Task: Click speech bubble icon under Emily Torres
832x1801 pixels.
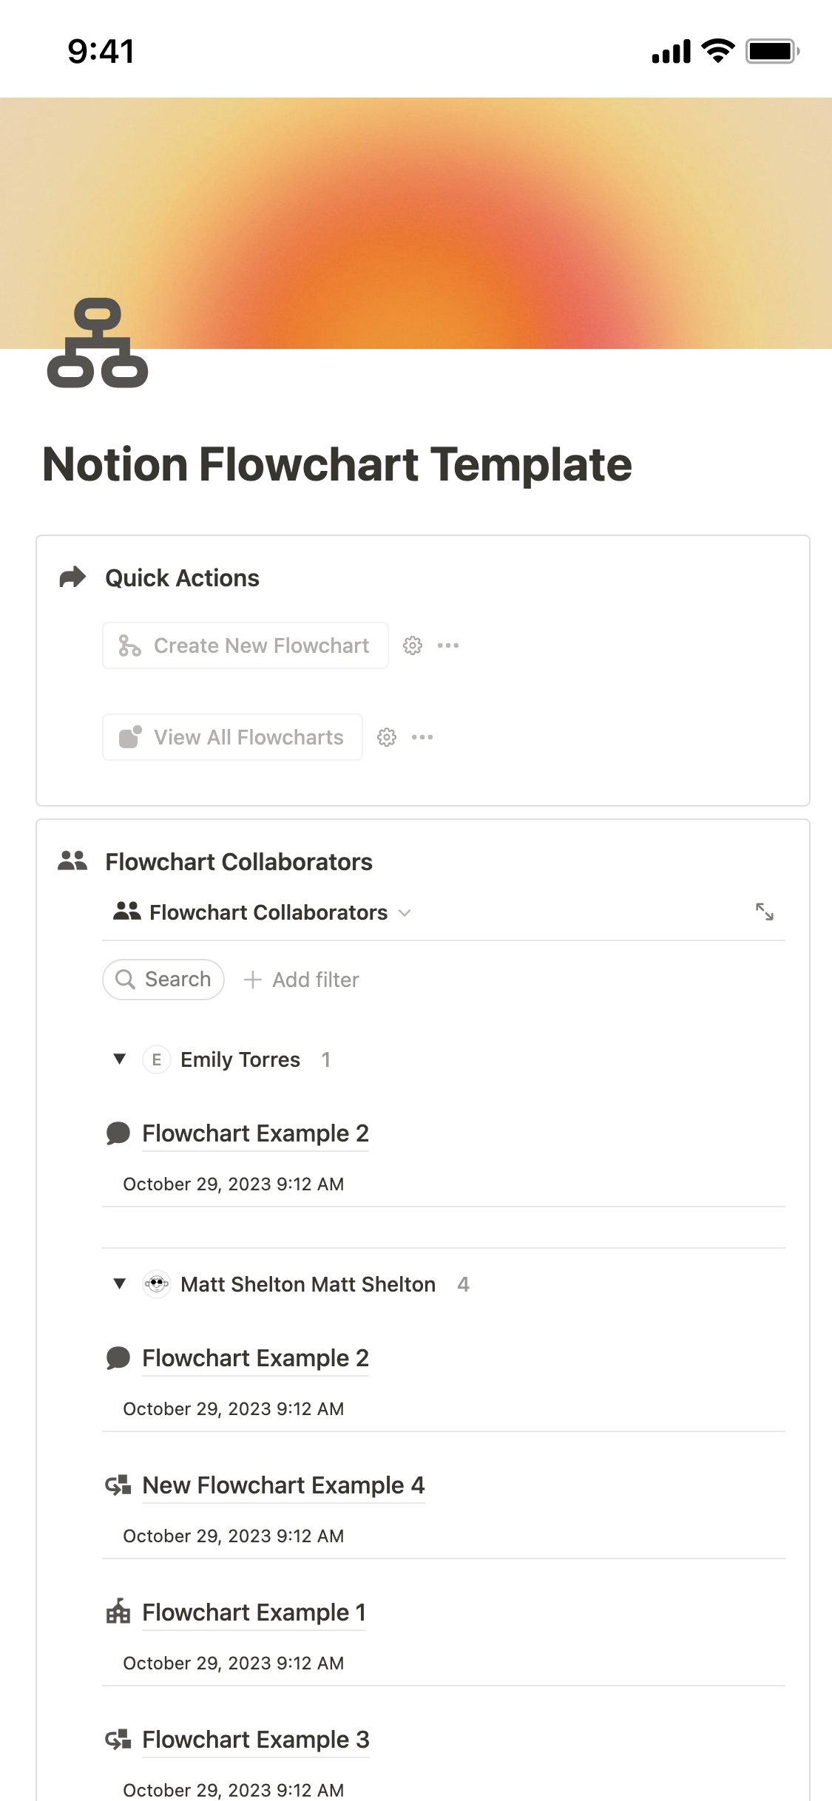Action: [118, 1133]
